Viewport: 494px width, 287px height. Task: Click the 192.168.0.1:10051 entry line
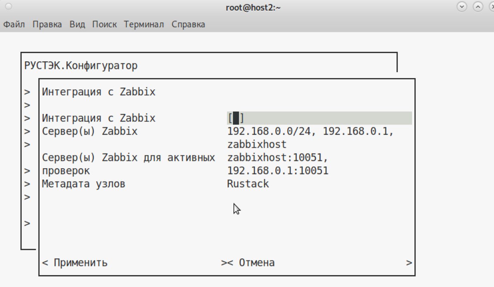[x=278, y=171]
